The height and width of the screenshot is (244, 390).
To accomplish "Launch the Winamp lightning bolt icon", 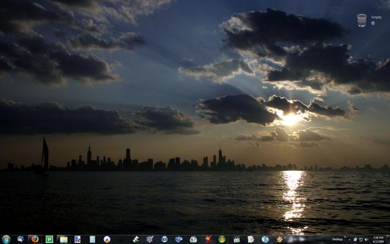I will (280, 239).
